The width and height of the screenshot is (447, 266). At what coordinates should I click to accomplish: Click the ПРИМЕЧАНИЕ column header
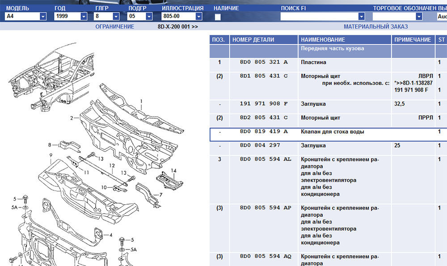pos(412,40)
